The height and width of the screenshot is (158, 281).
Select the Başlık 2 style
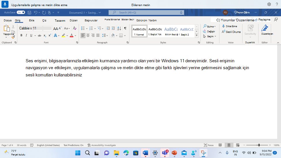click(x=187, y=31)
